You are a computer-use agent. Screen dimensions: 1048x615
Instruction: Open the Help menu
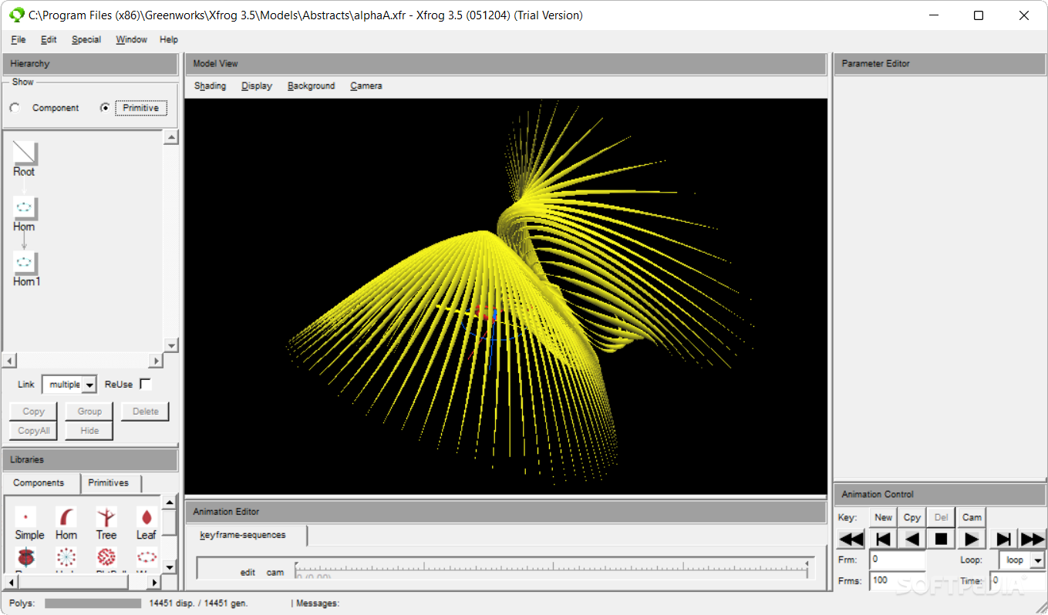pyautogui.click(x=169, y=39)
